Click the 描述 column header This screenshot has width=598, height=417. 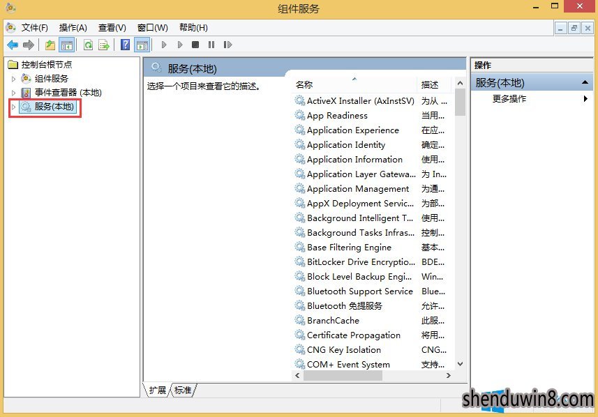pyautogui.click(x=434, y=84)
